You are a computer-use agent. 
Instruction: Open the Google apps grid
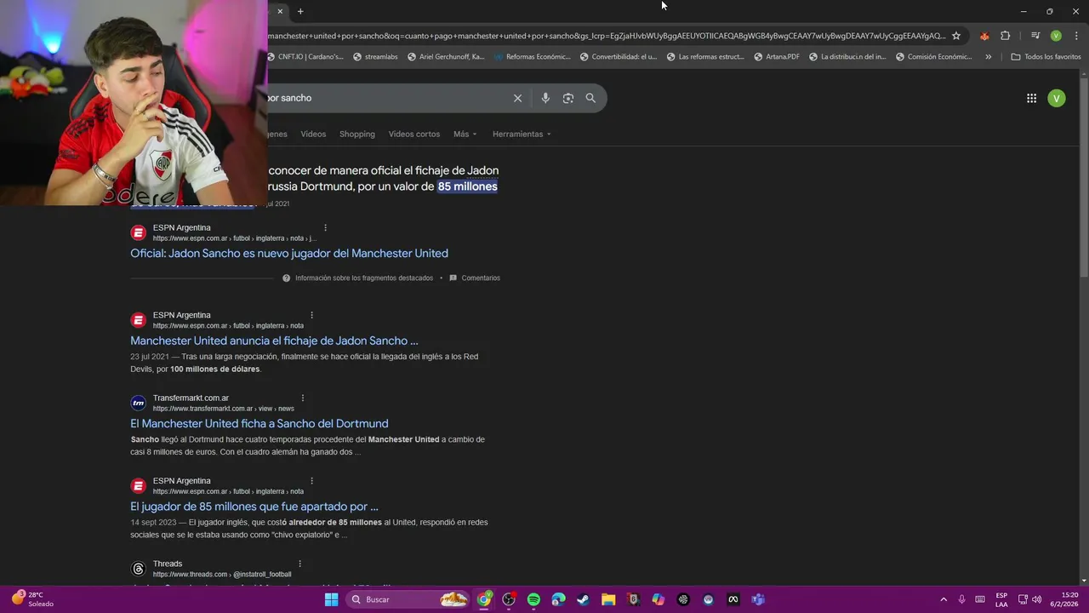click(x=1031, y=98)
